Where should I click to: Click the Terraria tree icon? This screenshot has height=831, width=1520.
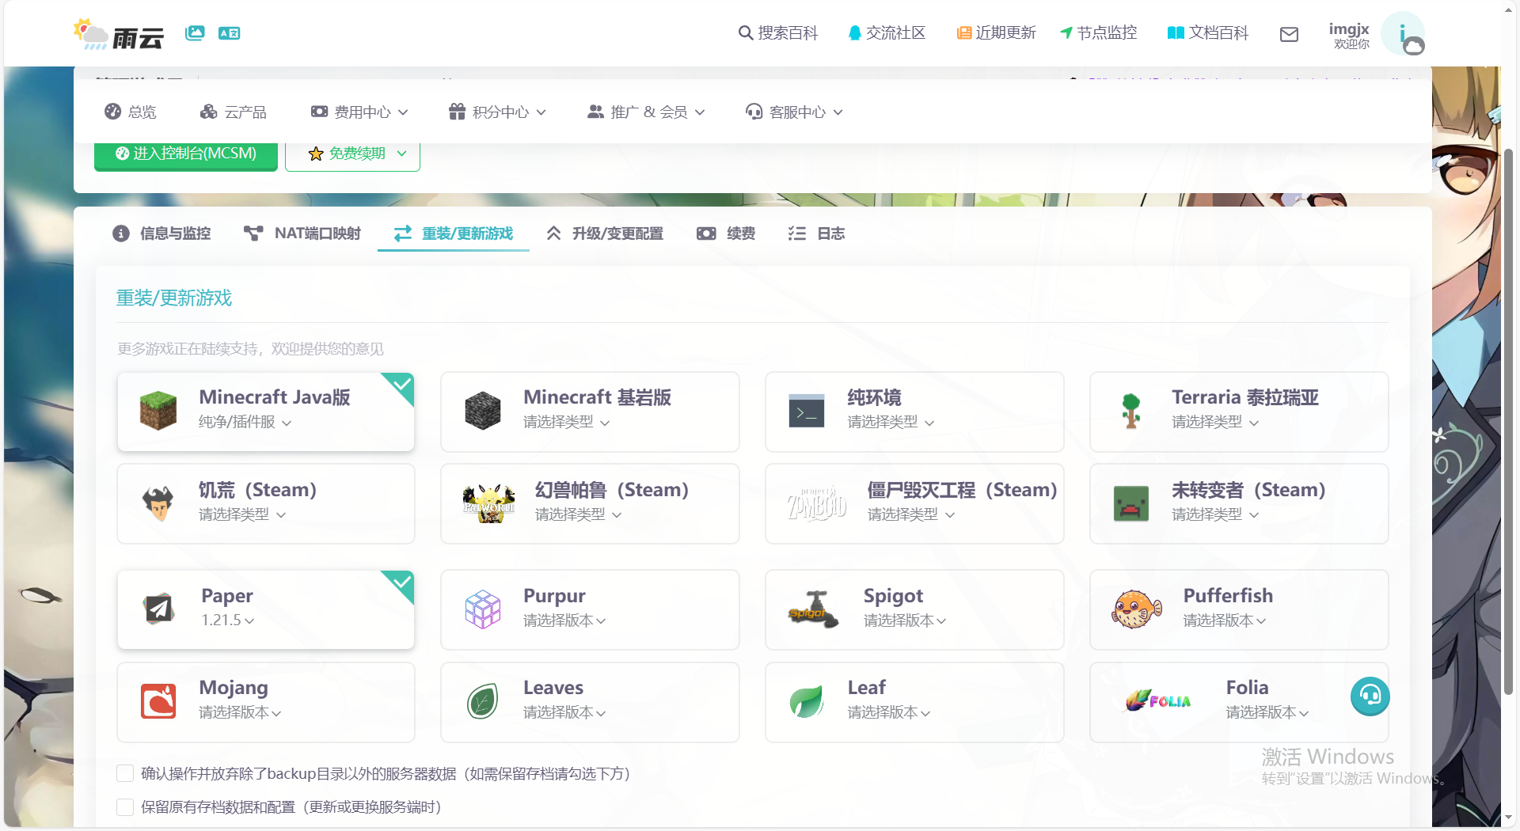pos(1131,411)
